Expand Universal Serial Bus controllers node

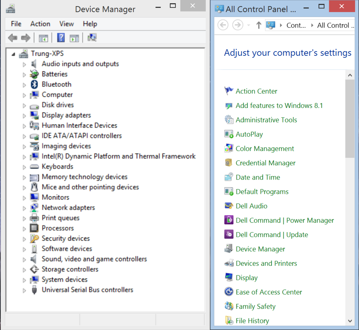click(x=24, y=290)
